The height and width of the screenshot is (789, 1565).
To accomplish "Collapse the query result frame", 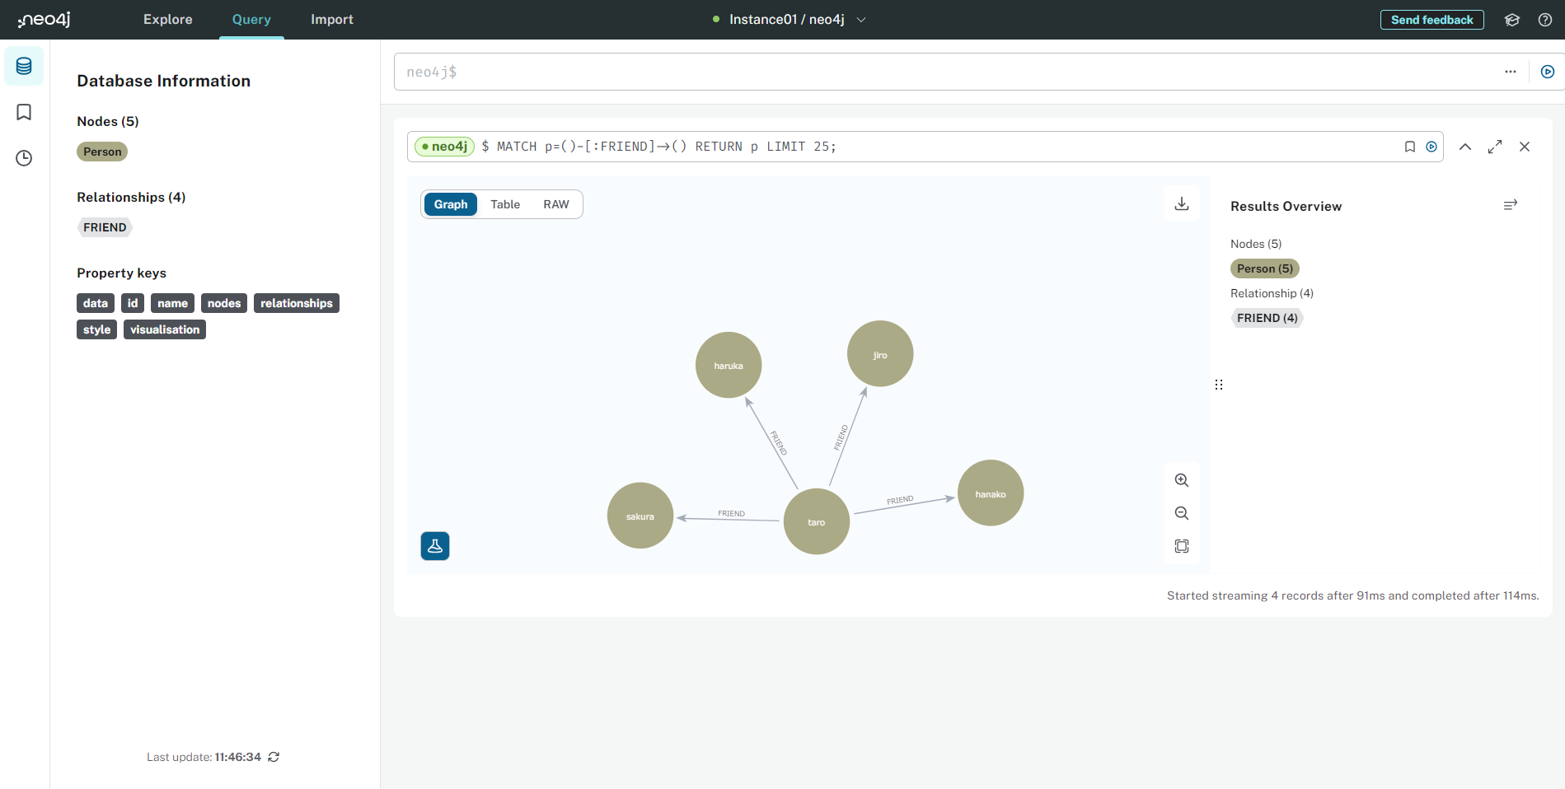I will pos(1465,146).
